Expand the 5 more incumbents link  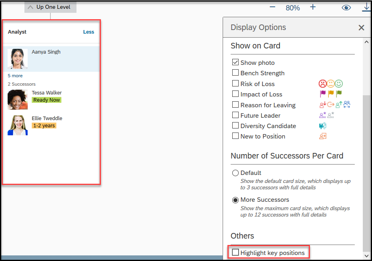coord(15,76)
